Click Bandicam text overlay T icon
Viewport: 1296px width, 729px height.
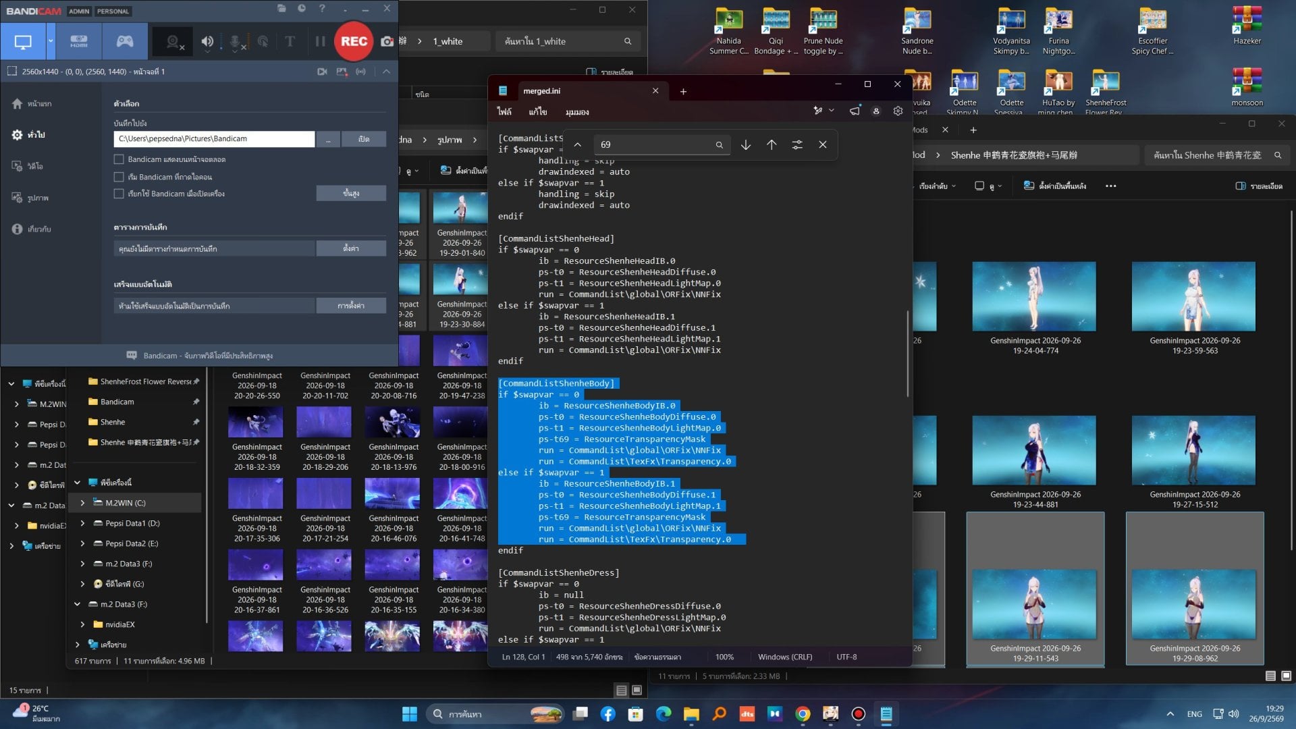coord(290,42)
